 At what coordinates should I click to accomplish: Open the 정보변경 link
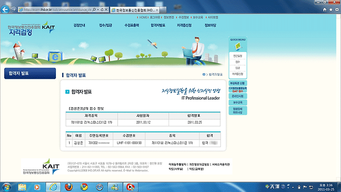pos(169,18)
